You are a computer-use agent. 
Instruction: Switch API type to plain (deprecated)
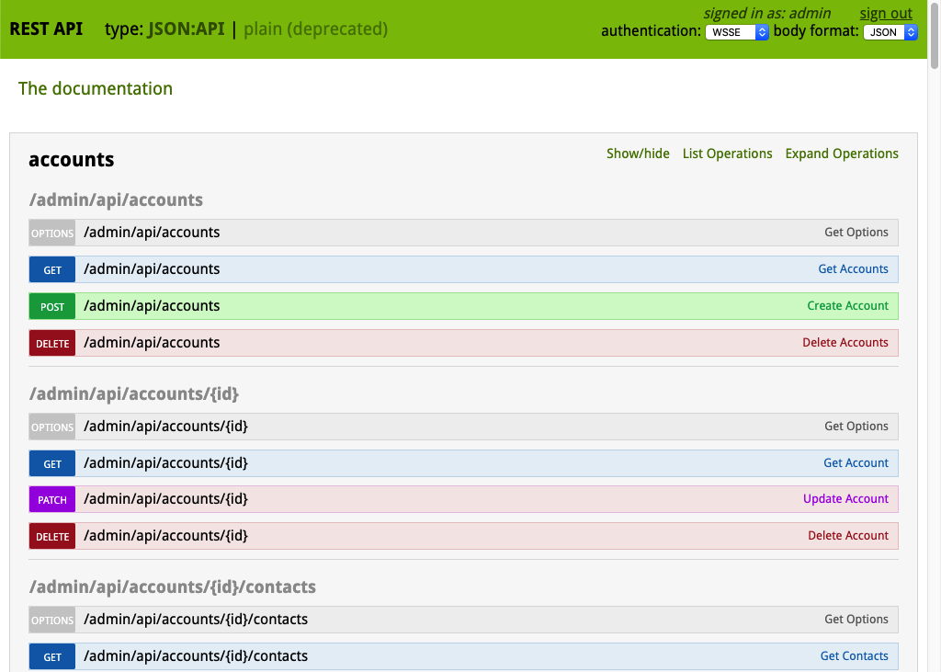click(x=315, y=28)
